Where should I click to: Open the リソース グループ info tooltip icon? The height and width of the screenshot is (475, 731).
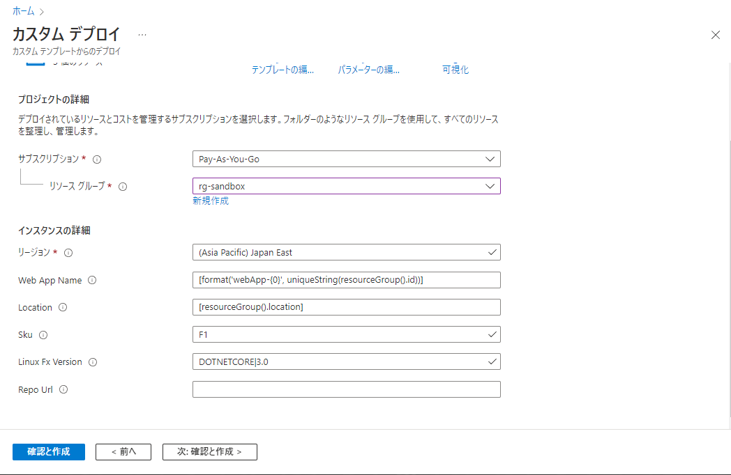click(x=122, y=187)
